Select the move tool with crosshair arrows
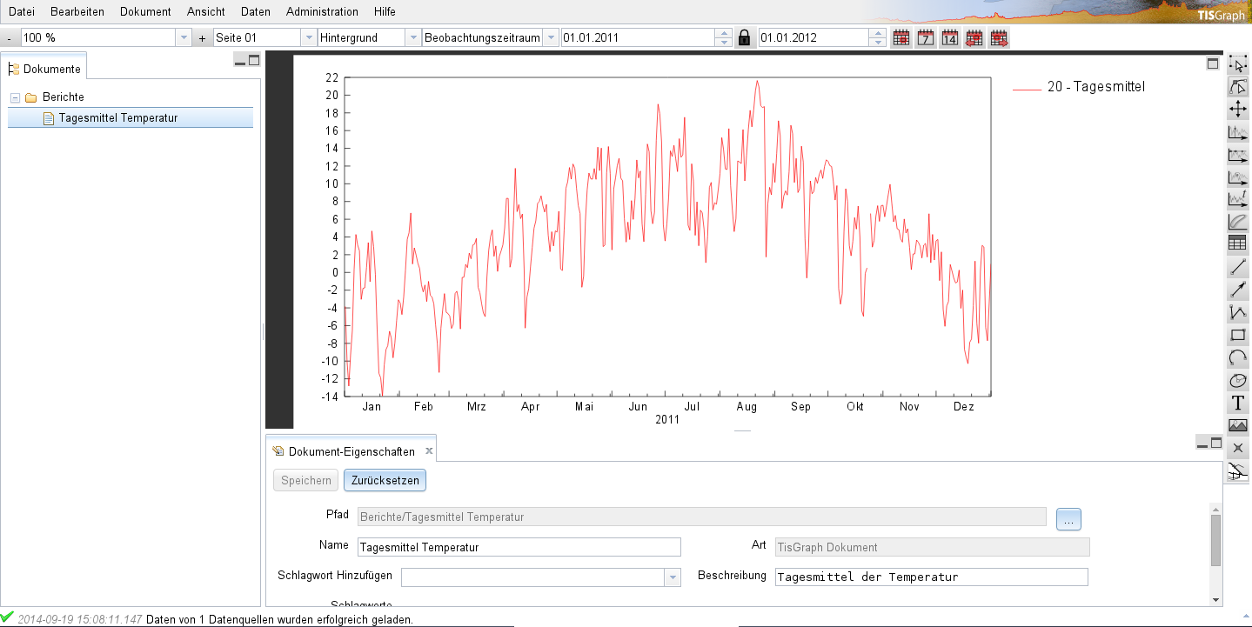The width and height of the screenshot is (1252, 627). coord(1237,109)
